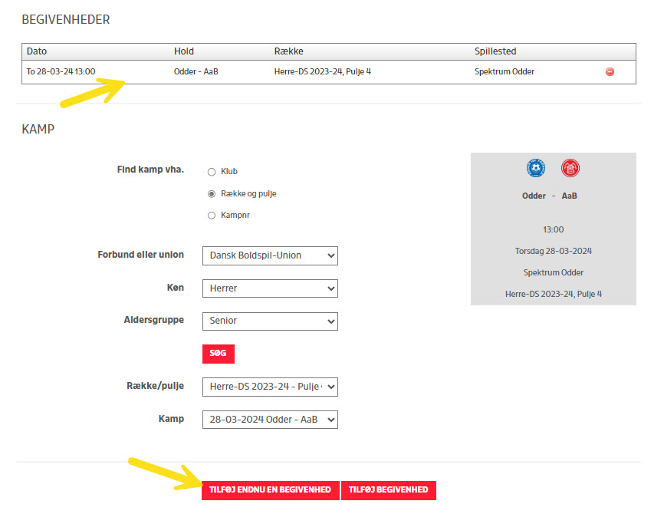The width and height of the screenshot is (664, 514).
Task: Select the Klub radio option
Action: pyautogui.click(x=212, y=172)
